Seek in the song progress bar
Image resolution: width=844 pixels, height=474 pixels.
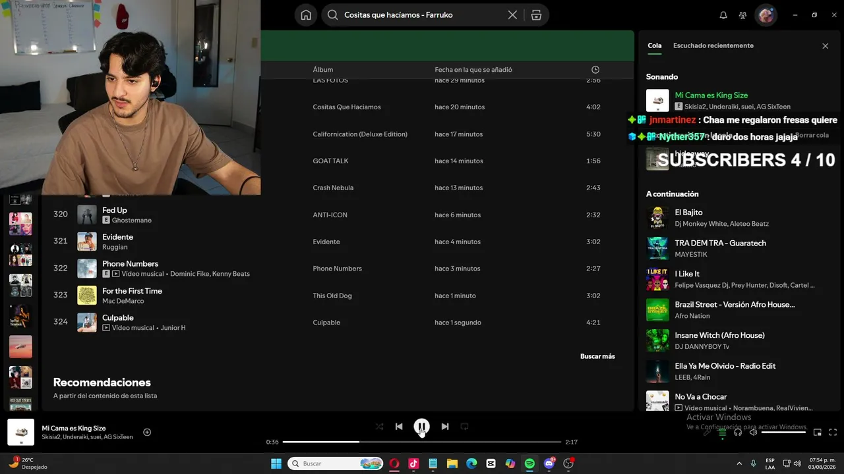click(422, 442)
